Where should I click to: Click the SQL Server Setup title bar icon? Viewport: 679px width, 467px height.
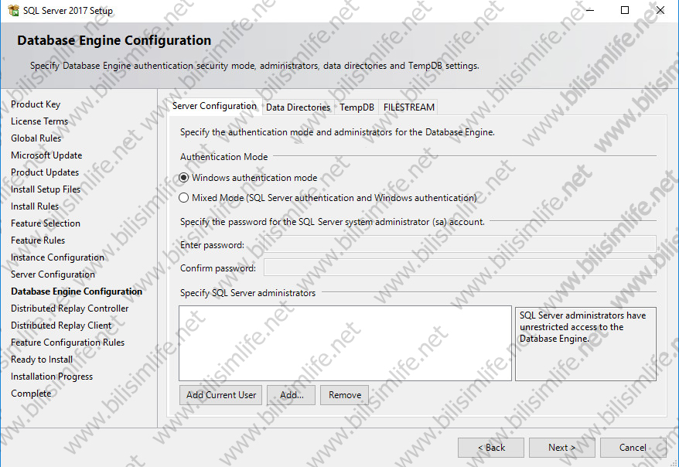point(12,11)
